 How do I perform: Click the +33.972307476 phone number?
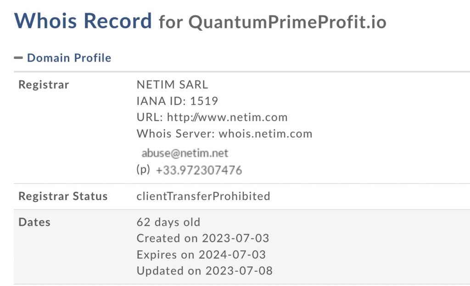(x=199, y=170)
